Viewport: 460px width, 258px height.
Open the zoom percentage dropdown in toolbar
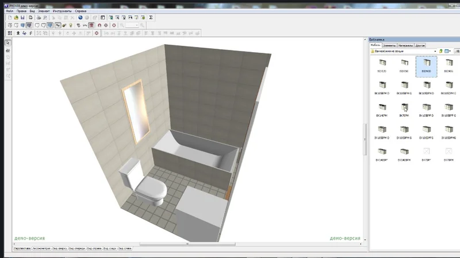click(137, 25)
